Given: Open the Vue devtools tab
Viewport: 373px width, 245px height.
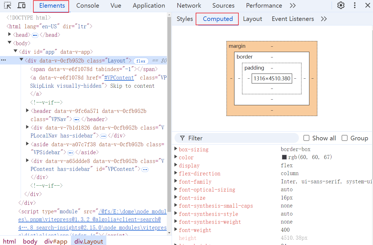Looking at the screenshot, I should click(116, 6).
